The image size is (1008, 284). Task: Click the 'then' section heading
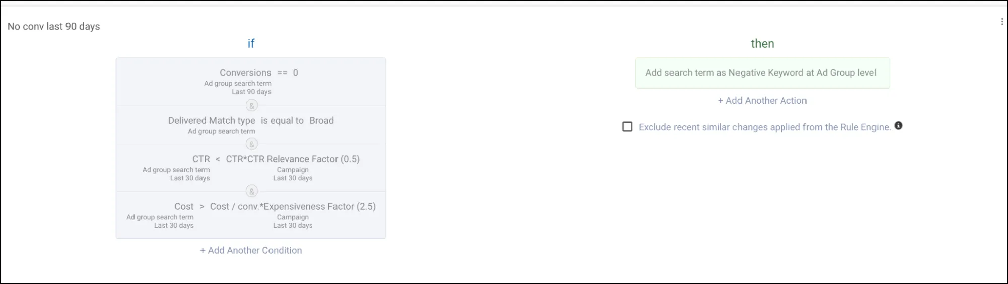click(x=762, y=43)
